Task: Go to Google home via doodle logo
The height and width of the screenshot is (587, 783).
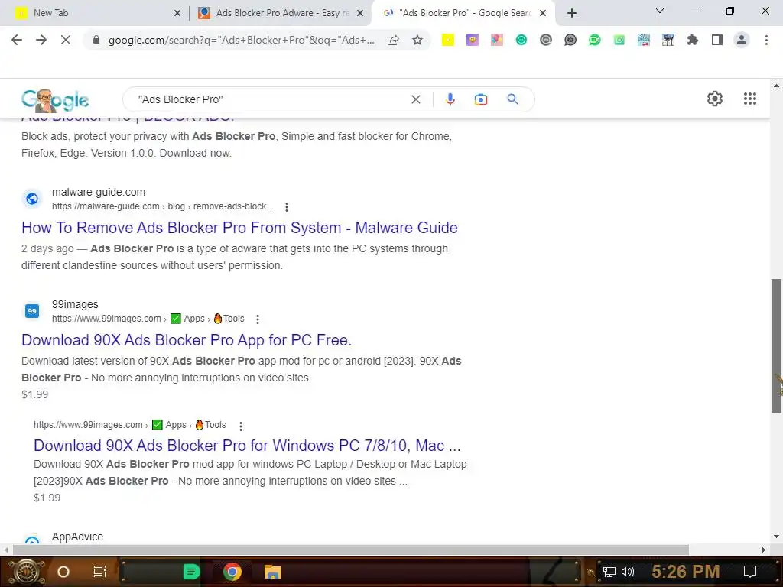Action: tap(55, 100)
